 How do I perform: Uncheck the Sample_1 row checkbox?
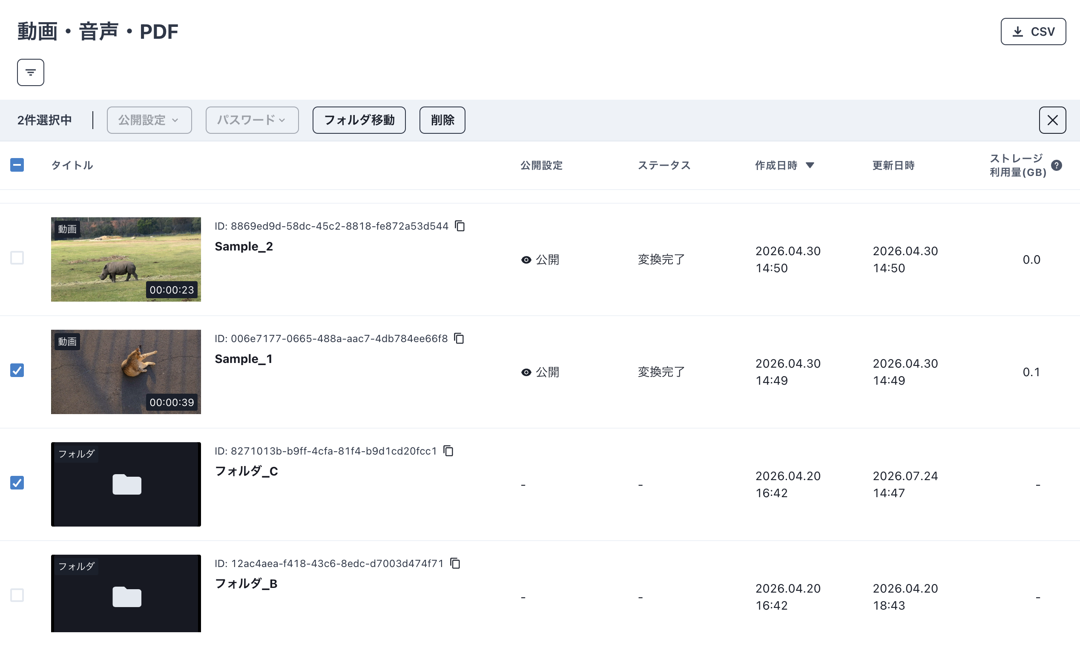pyautogui.click(x=17, y=370)
